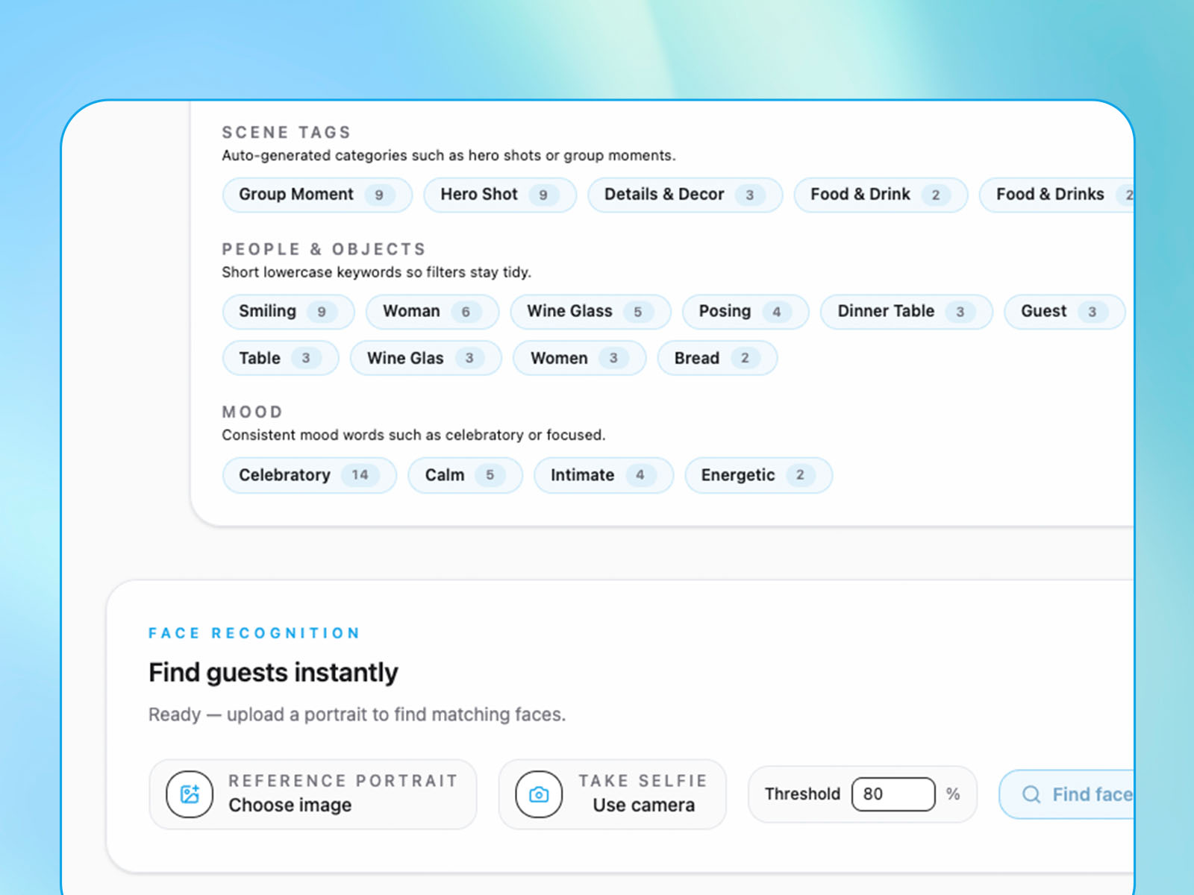
Task: Select the Energetic mood filter
Action: pyautogui.click(x=757, y=475)
